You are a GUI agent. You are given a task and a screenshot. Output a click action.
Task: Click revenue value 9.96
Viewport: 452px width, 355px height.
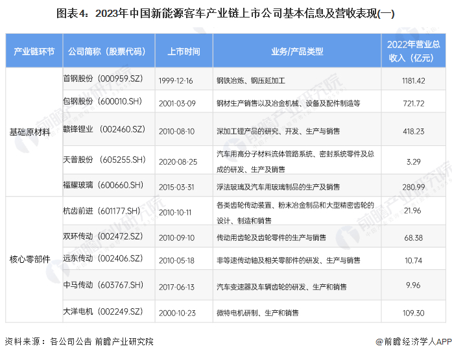point(413,285)
